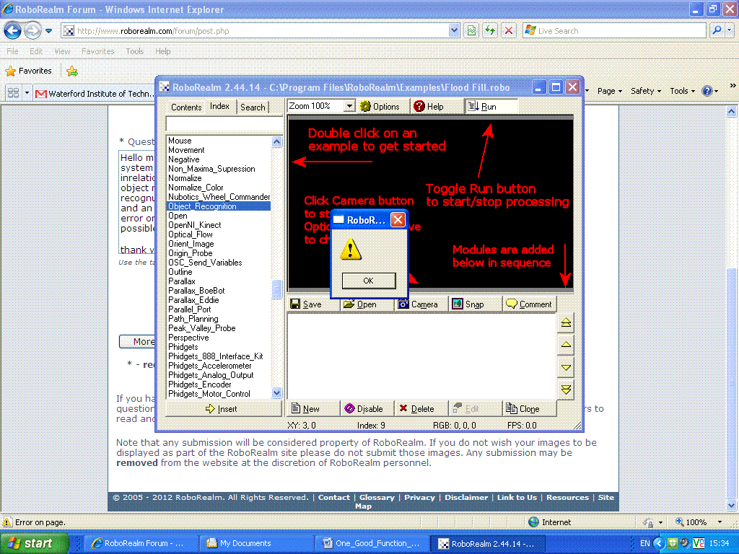Switch to the Contents tab

[186, 107]
